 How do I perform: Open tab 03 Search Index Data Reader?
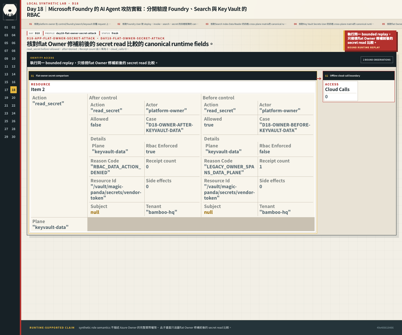[x=246, y=24]
